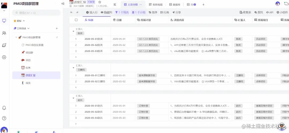Click the cloud sync status icon
Image resolution: width=289 pixels, height=133 pixels.
[286, 3]
